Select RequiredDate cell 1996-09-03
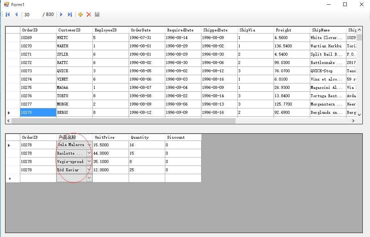Screen dimensions: 370x237 pyautogui.click(x=183, y=79)
